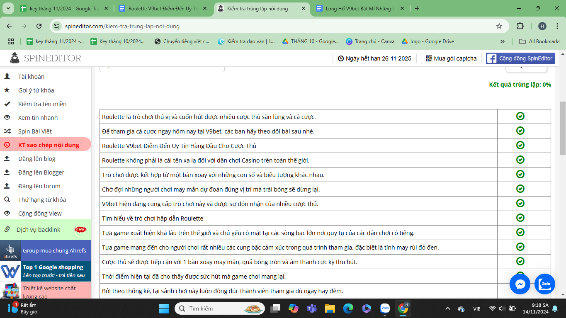This screenshot has width=566, height=318.
Task: Open Chrome three-dot menu
Action: click(x=556, y=26)
